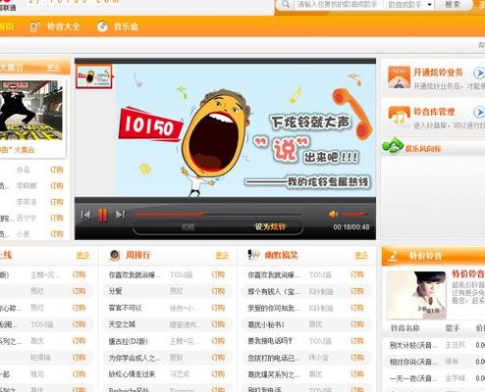Click 更多 in the left 大集合 header
Image resolution: width=485 pixels, height=392 pixels.
pyautogui.click(x=53, y=68)
